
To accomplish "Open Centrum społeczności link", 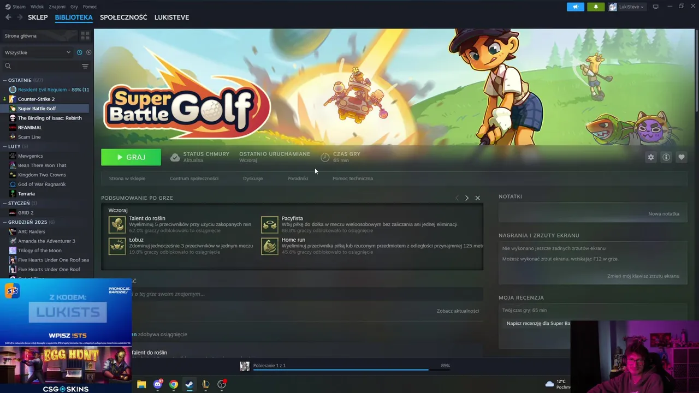I will pos(194,178).
